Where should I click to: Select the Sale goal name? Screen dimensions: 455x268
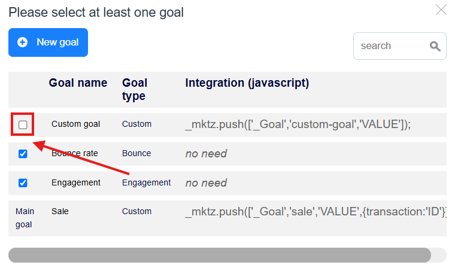(x=60, y=211)
